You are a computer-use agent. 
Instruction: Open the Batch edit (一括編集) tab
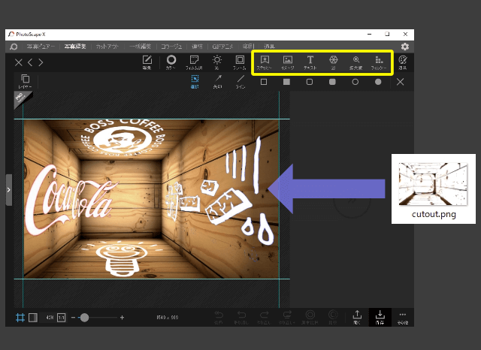[141, 47]
